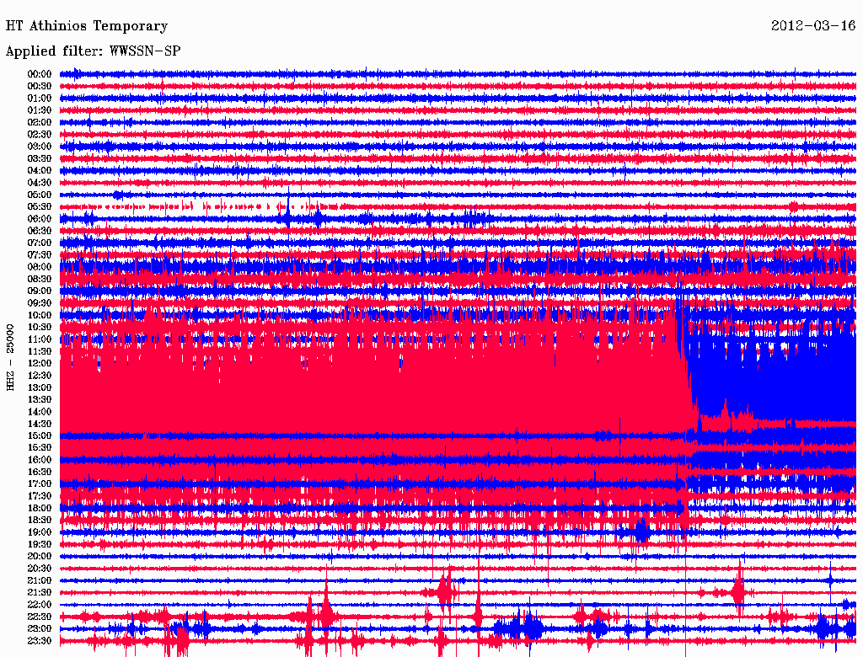Click the 08:00 time label
This screenshot has width=863, height=657.
(x=40, y=267)
